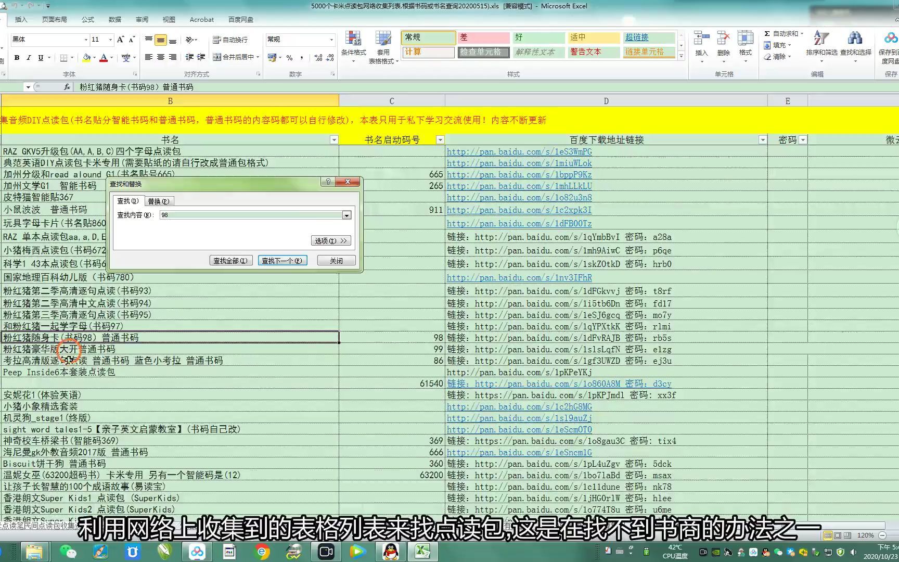Open conditional formatting (条件格式) menu
The image size is (899, 562).
click(354, 47)
